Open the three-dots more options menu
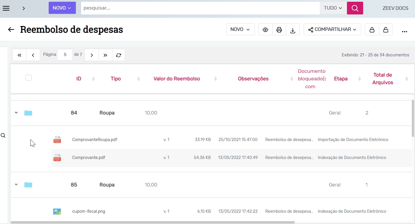The image size is (415, 224). point(405,31)
